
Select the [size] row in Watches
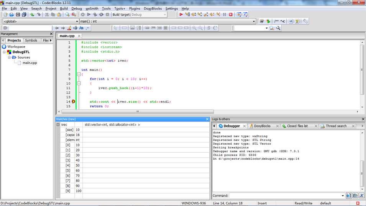[135, 130]
